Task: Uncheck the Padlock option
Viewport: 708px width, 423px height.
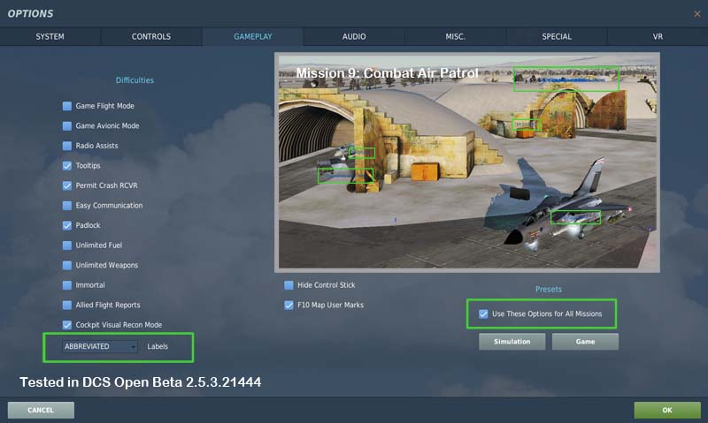Action: tap(67, 225)
